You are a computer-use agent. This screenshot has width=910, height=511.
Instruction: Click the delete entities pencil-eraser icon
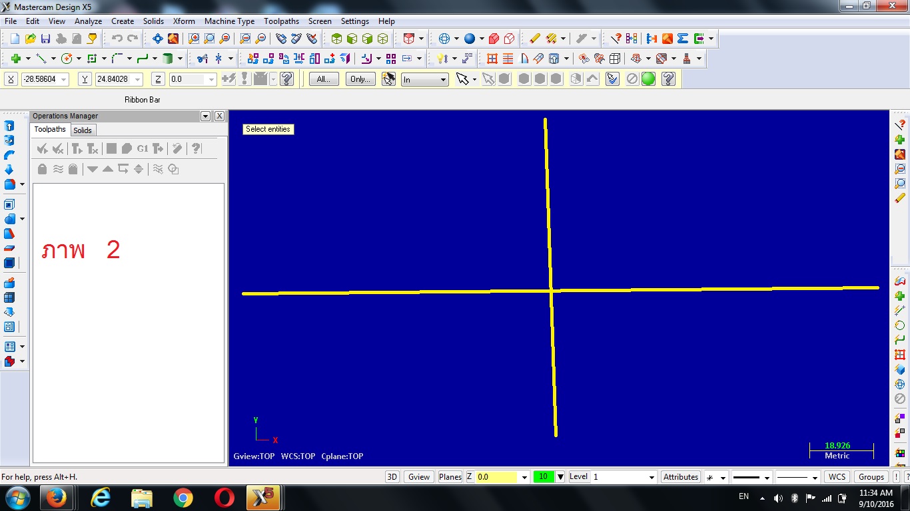[x=535, y=39]
